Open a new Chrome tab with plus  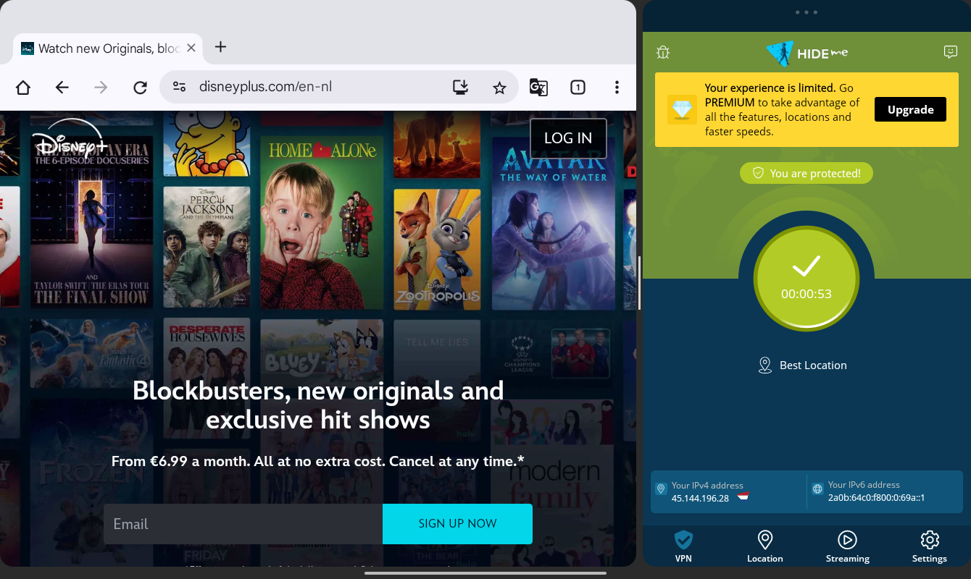[x=221, y=47]
